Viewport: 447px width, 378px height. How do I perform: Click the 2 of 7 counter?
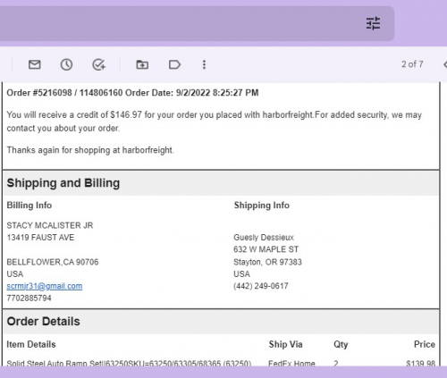(412, 64)
